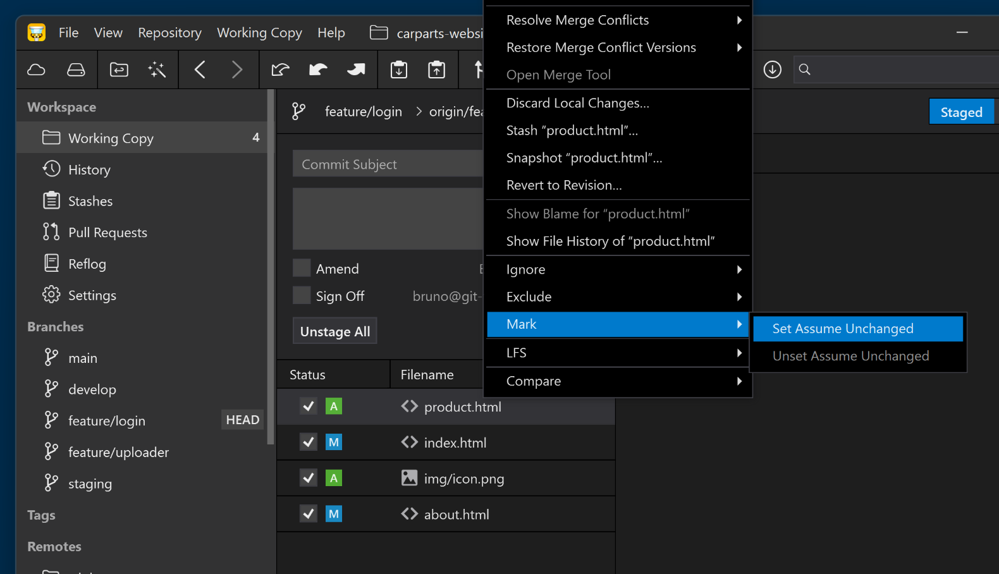Navigate back with left arrow icon

click(200, 70)
